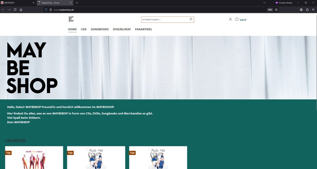Screen dimensions: 317x169
Task: Go back with the browser back arrow
Action: coord(3,10)
